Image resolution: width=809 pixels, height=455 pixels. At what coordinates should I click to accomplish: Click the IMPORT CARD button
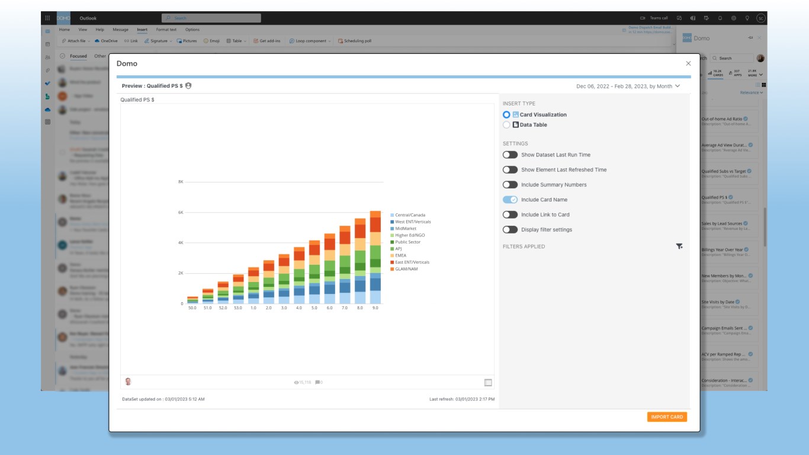(667, 417)
